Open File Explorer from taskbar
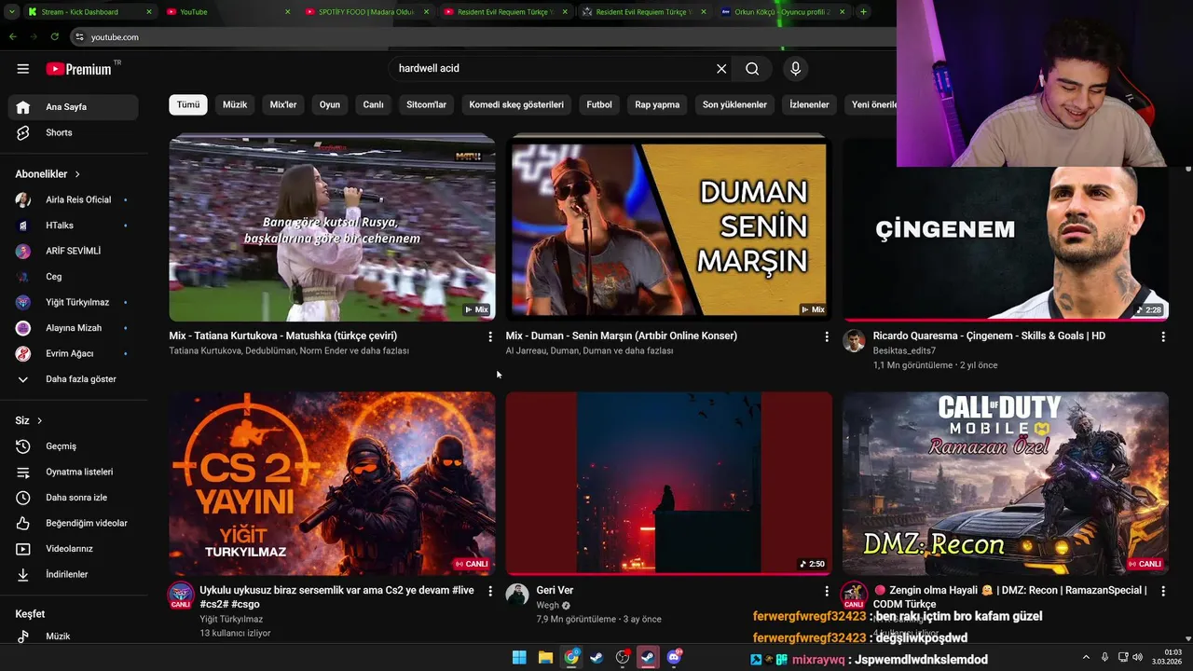Screen dimensions: 1193x671 pyautogui.click(x=545, y=658)
